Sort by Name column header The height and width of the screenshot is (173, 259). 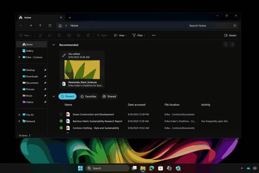(x=68, y=105)
